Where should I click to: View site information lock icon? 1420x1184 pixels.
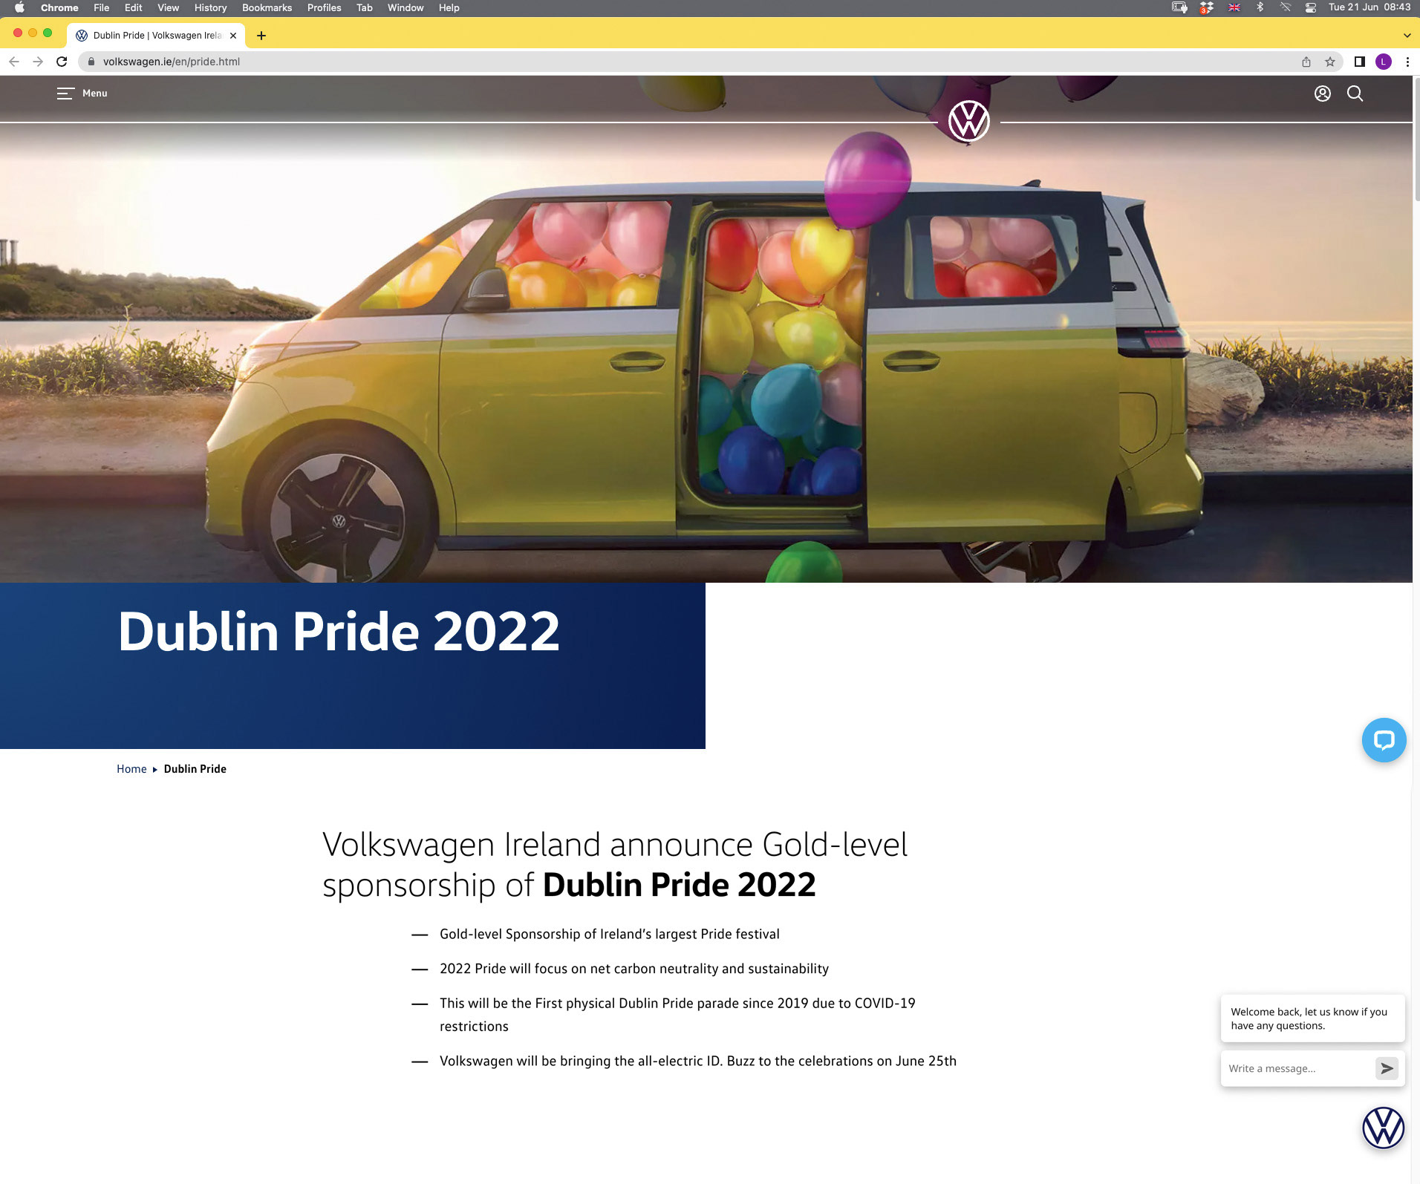[x=91, y=62]
